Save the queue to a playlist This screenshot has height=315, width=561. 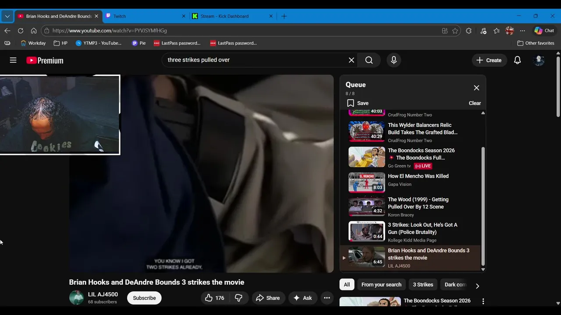358,103
